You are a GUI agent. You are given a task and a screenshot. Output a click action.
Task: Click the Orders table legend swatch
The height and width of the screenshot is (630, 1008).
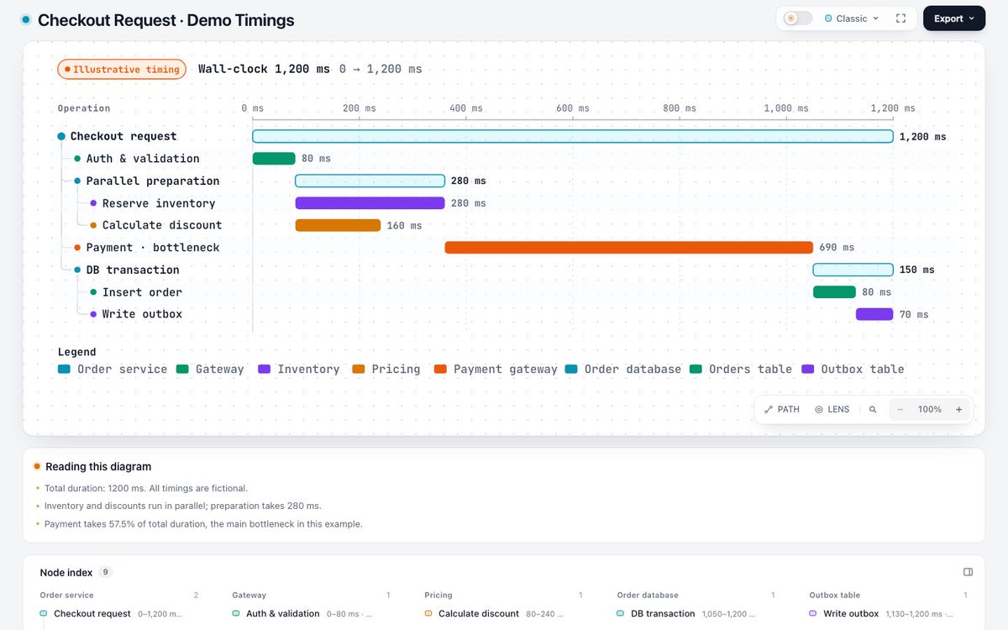(x=696, y=370)
